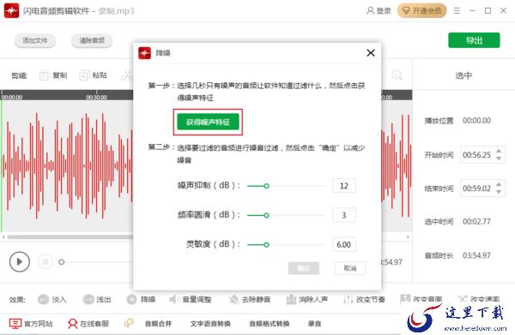The width and height of the screenshot is (515, 335).
Task: Increase 结束时间 with up arrow
Action: (x=499, y=184)
